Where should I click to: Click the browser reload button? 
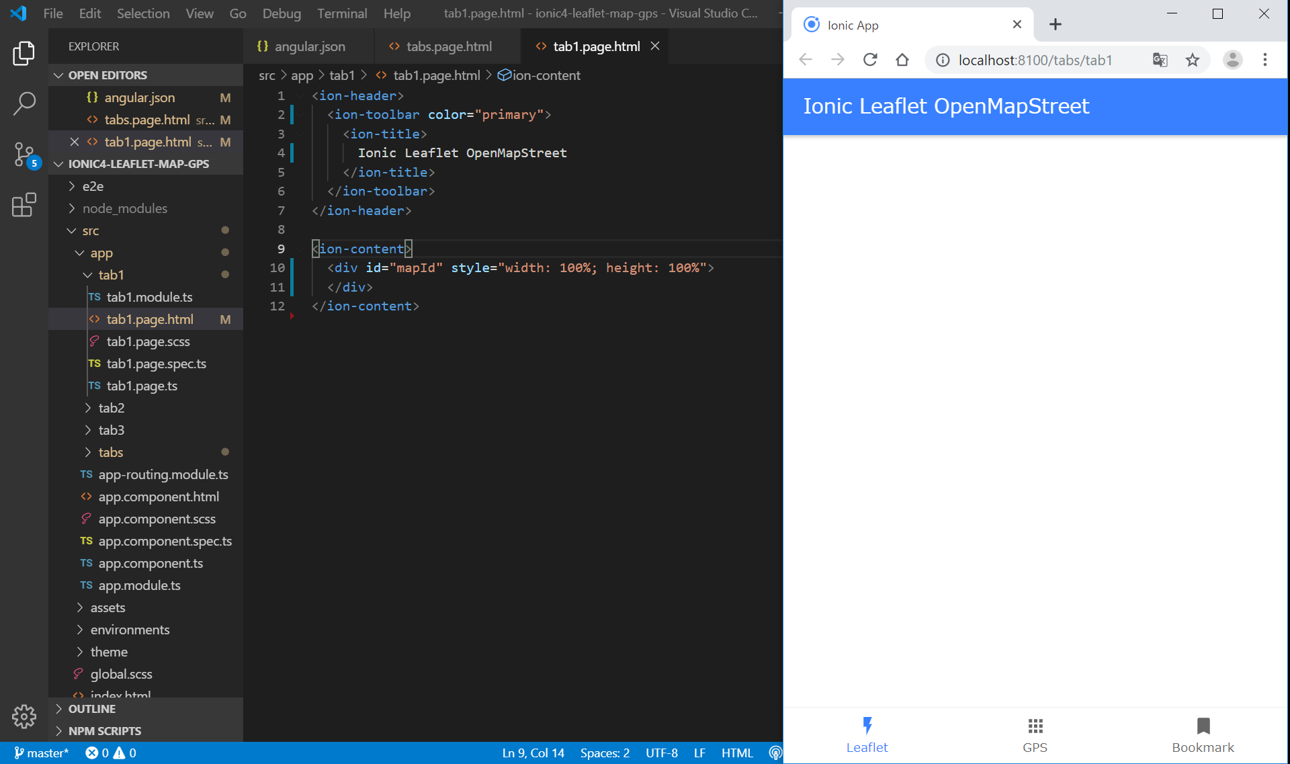click(870, 60)
